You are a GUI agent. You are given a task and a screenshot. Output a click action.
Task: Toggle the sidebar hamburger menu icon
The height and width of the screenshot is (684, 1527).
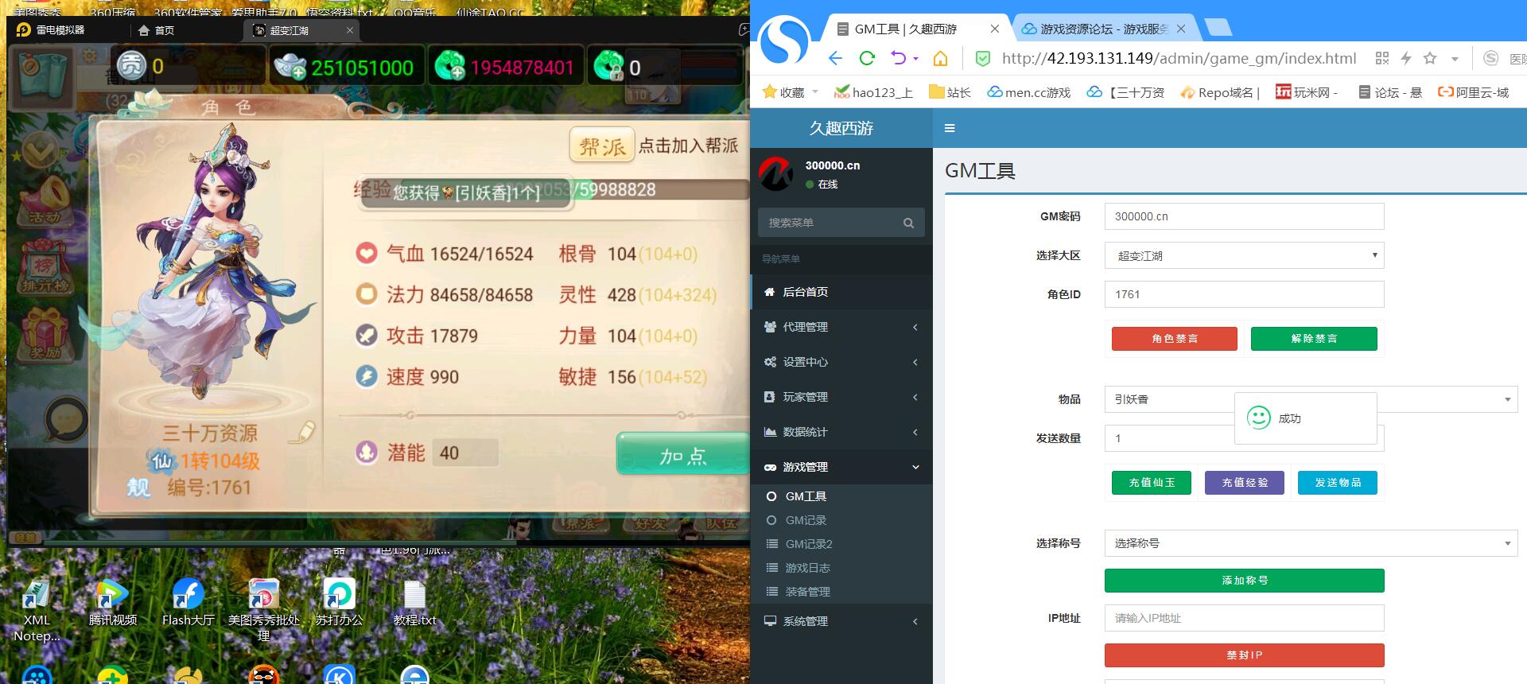click(950, 128)
